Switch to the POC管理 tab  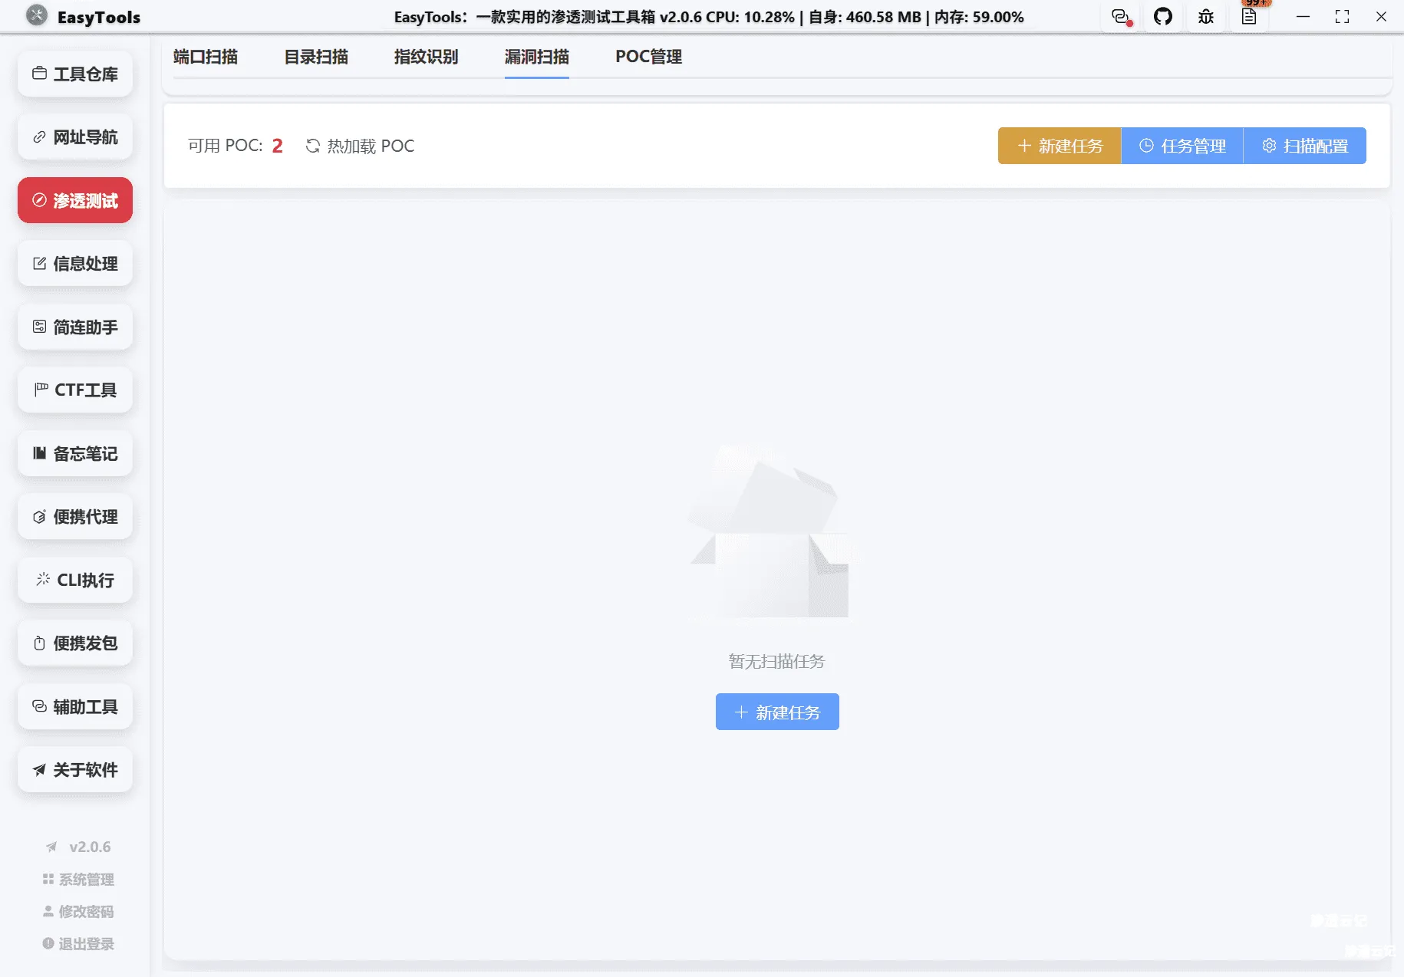point(648,57)
